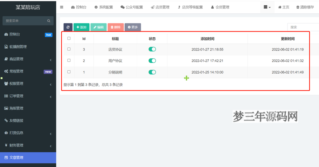Click the 常规管理 gears icon

point(6,71)
